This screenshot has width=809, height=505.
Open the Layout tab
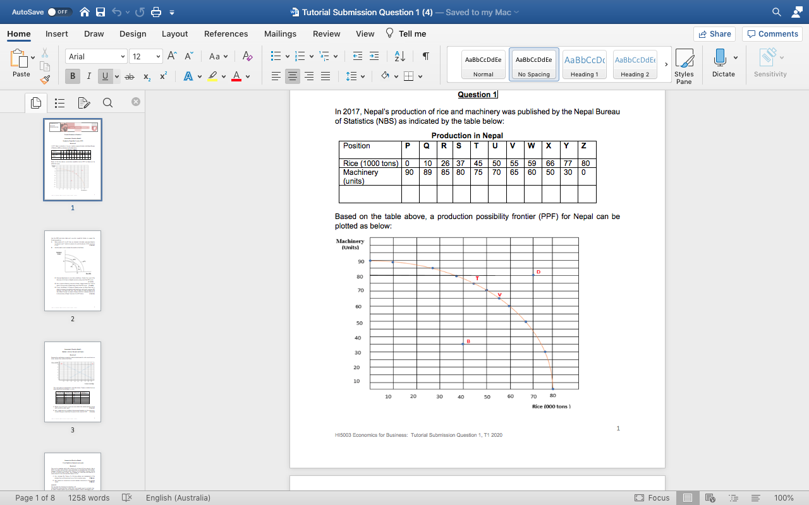[x=175, y=34]
